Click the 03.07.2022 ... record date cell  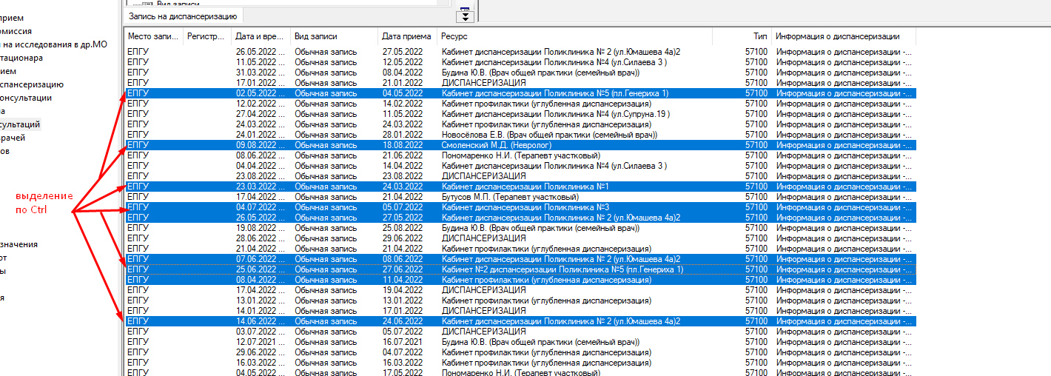[x=261, y=332]
